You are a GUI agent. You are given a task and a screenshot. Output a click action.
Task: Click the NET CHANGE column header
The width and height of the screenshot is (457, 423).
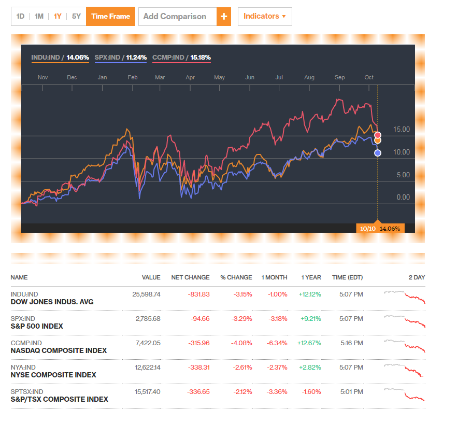pyautogui.click(x=190, y=277)
